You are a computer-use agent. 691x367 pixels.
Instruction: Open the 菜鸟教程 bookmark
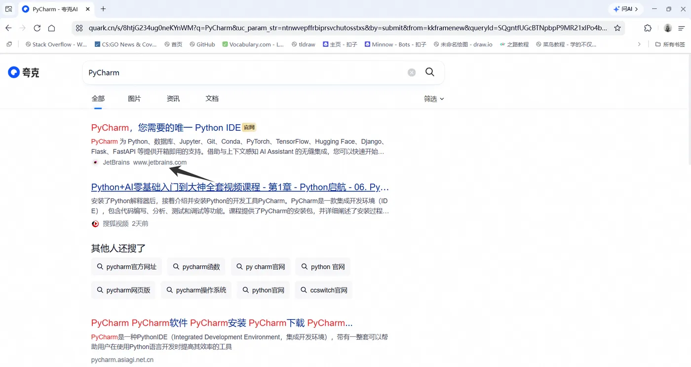565,44
